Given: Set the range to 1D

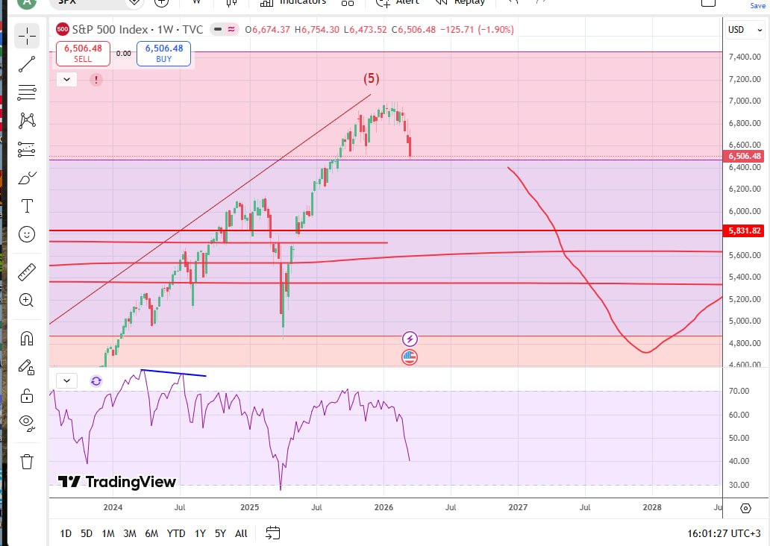Looking at the screenshot, I should click(x=66, y=533).
